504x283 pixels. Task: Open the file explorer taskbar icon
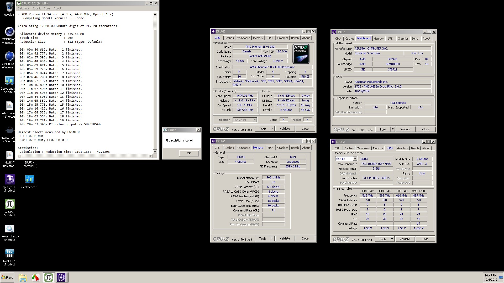(x=23, y=277)
